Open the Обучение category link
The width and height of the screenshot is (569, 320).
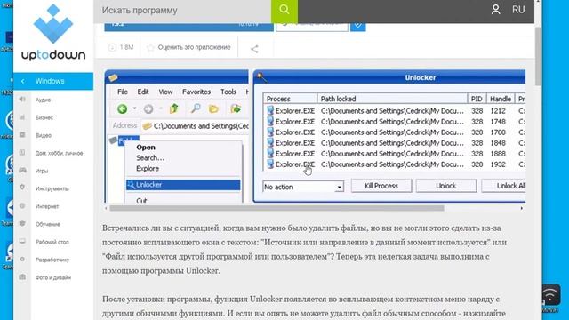click(x=47, y=224)
